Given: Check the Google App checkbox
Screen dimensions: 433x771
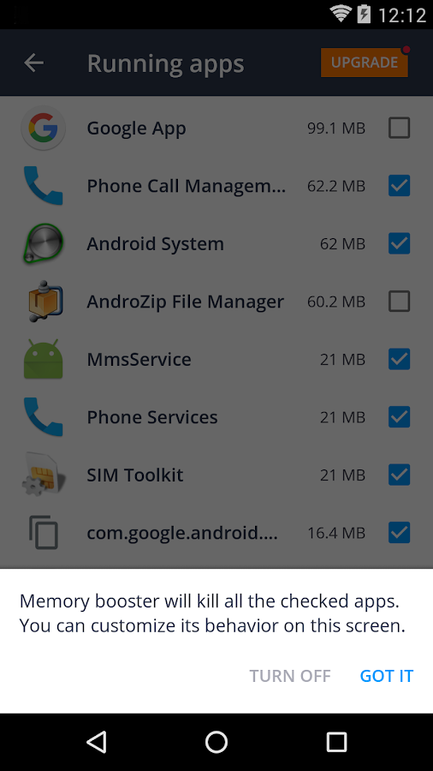Looking at the screenshot, I should pyautogui.click(x=399, y=128).
